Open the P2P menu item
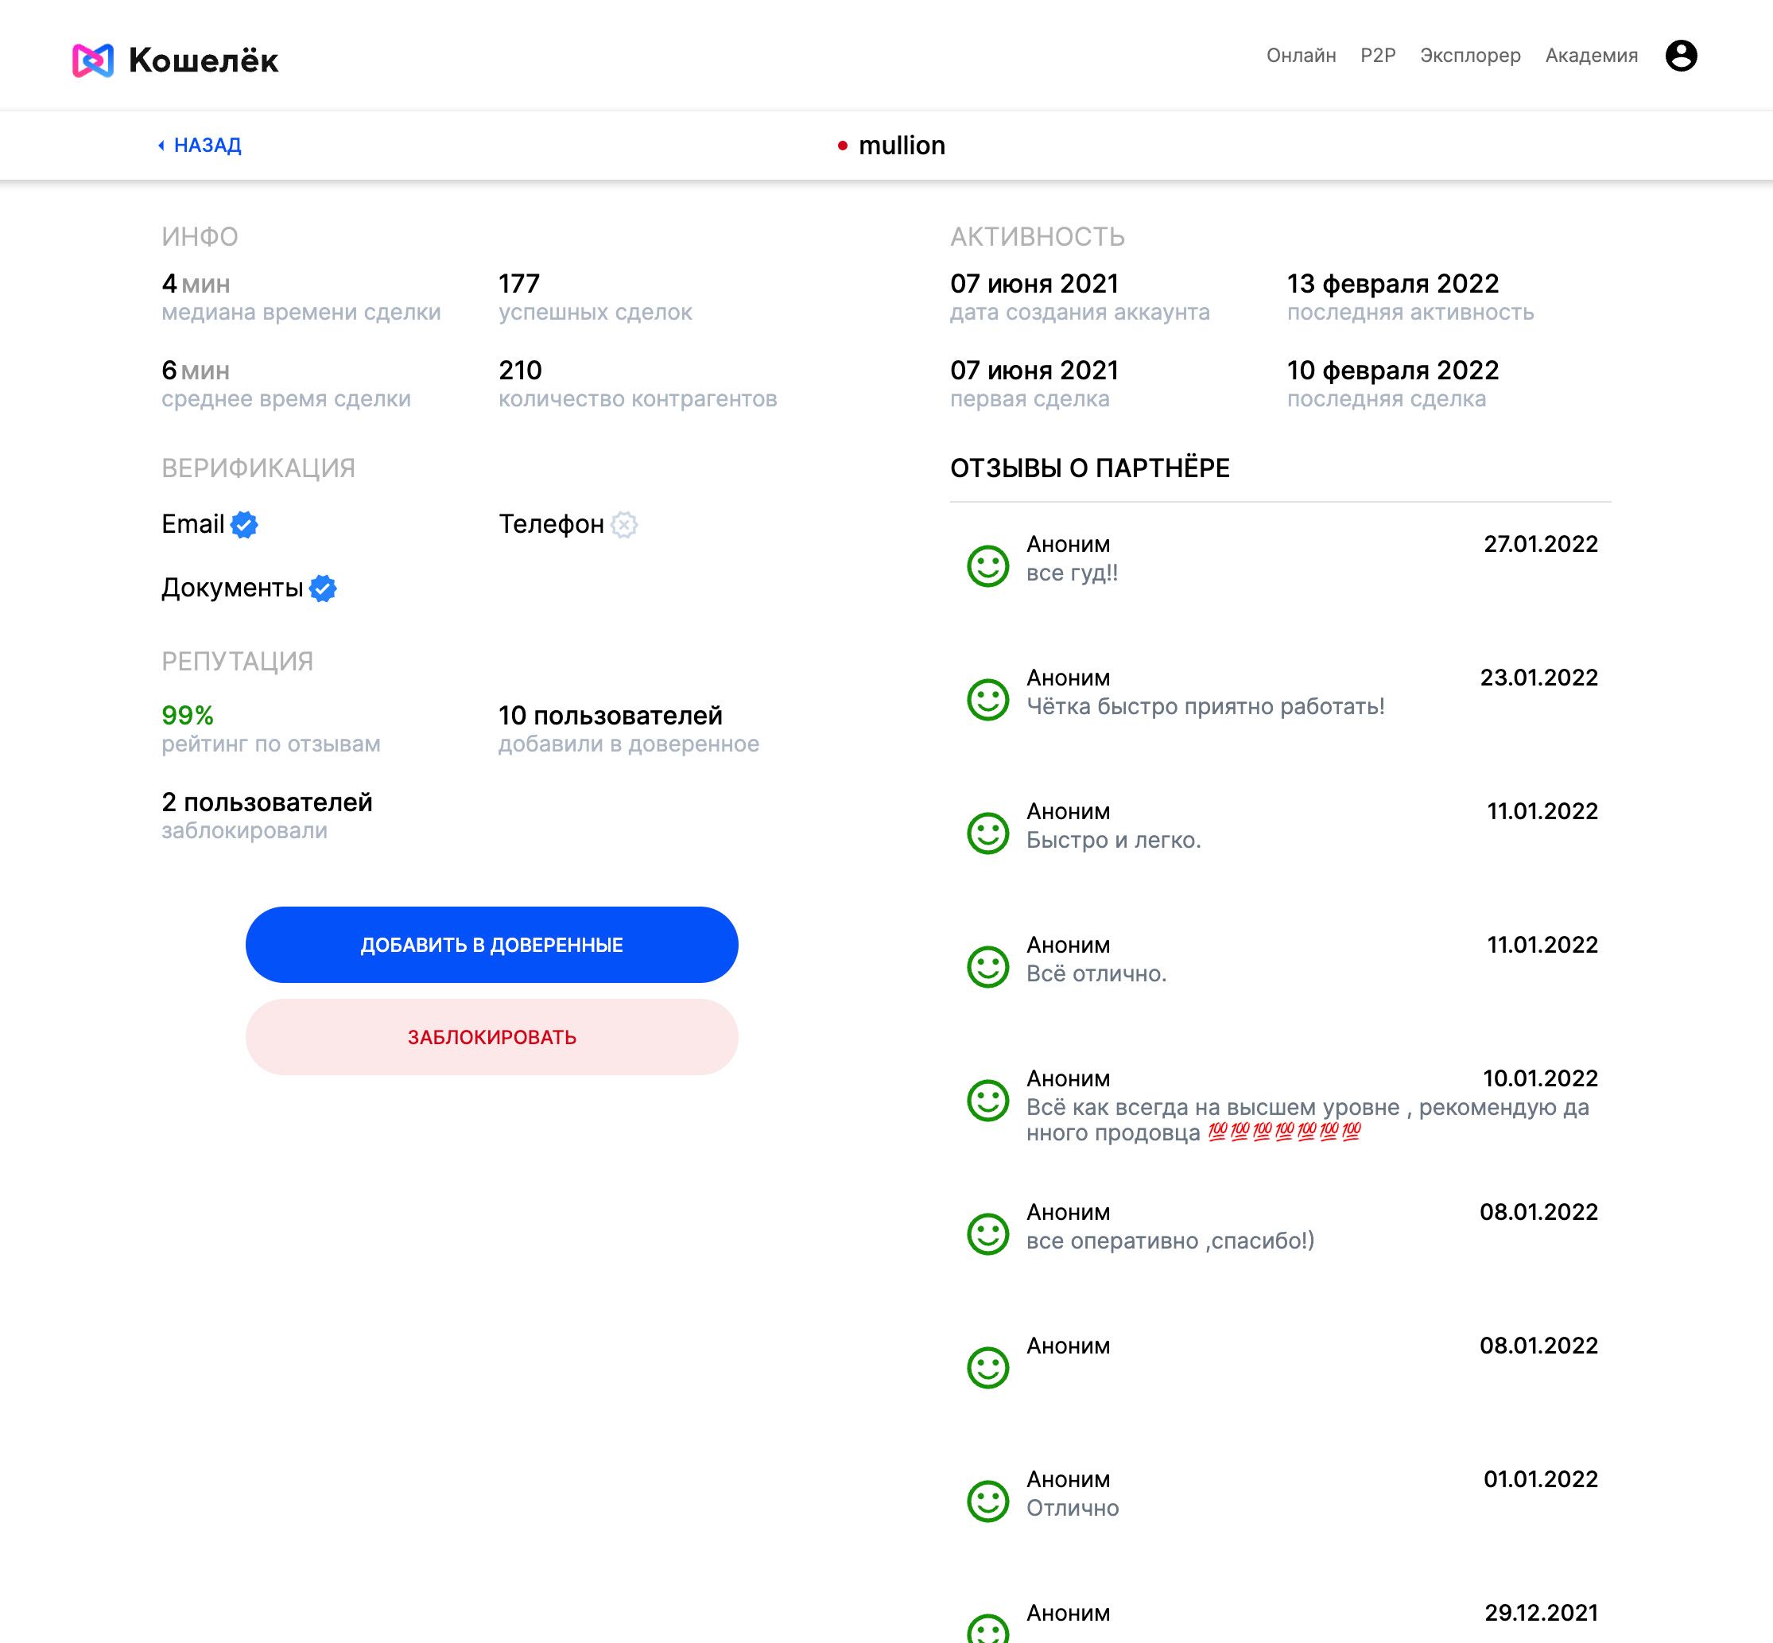The width and height of the screenshot is (1773, 1643). click(x=1378, y=55)
